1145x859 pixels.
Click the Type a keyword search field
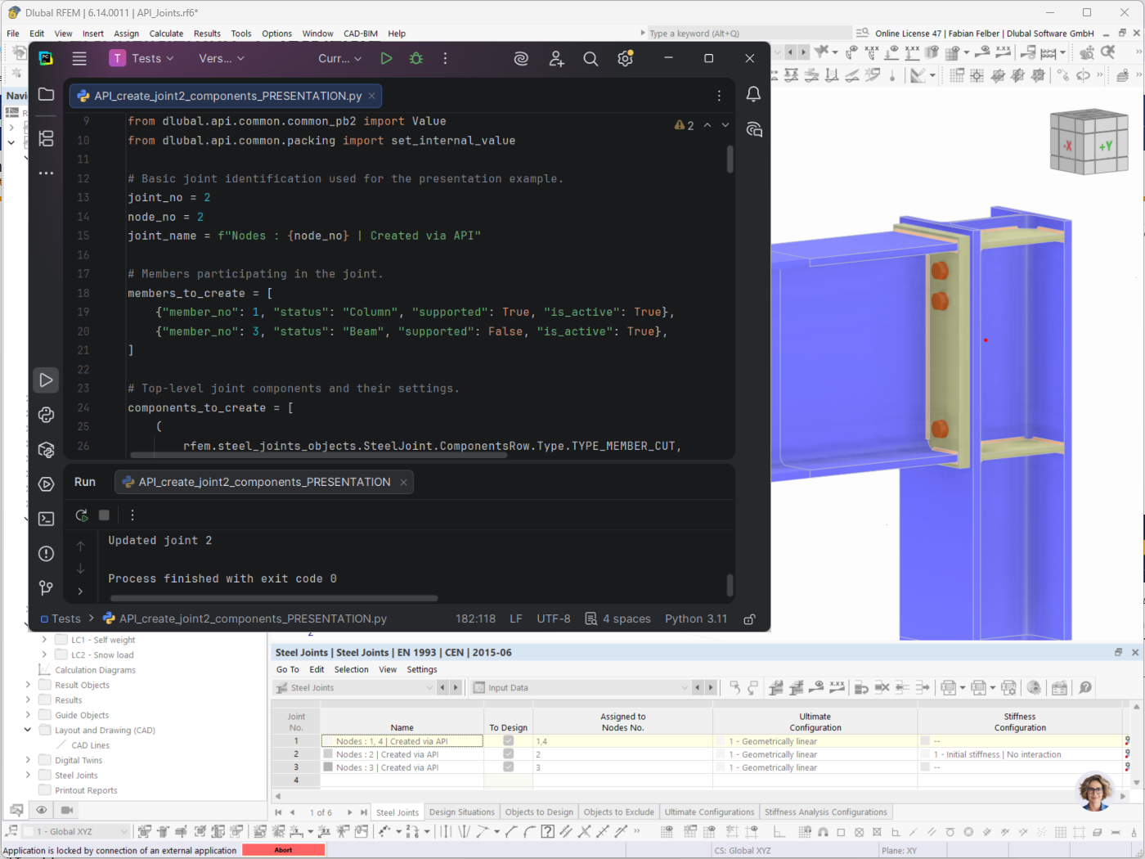click(x=748, y=34)
